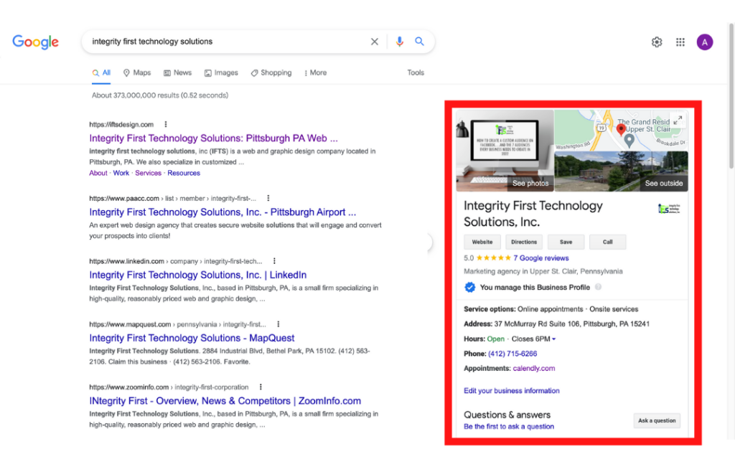Click the Save button
Viewport: 735px width, 462px height.
(566, 242)
